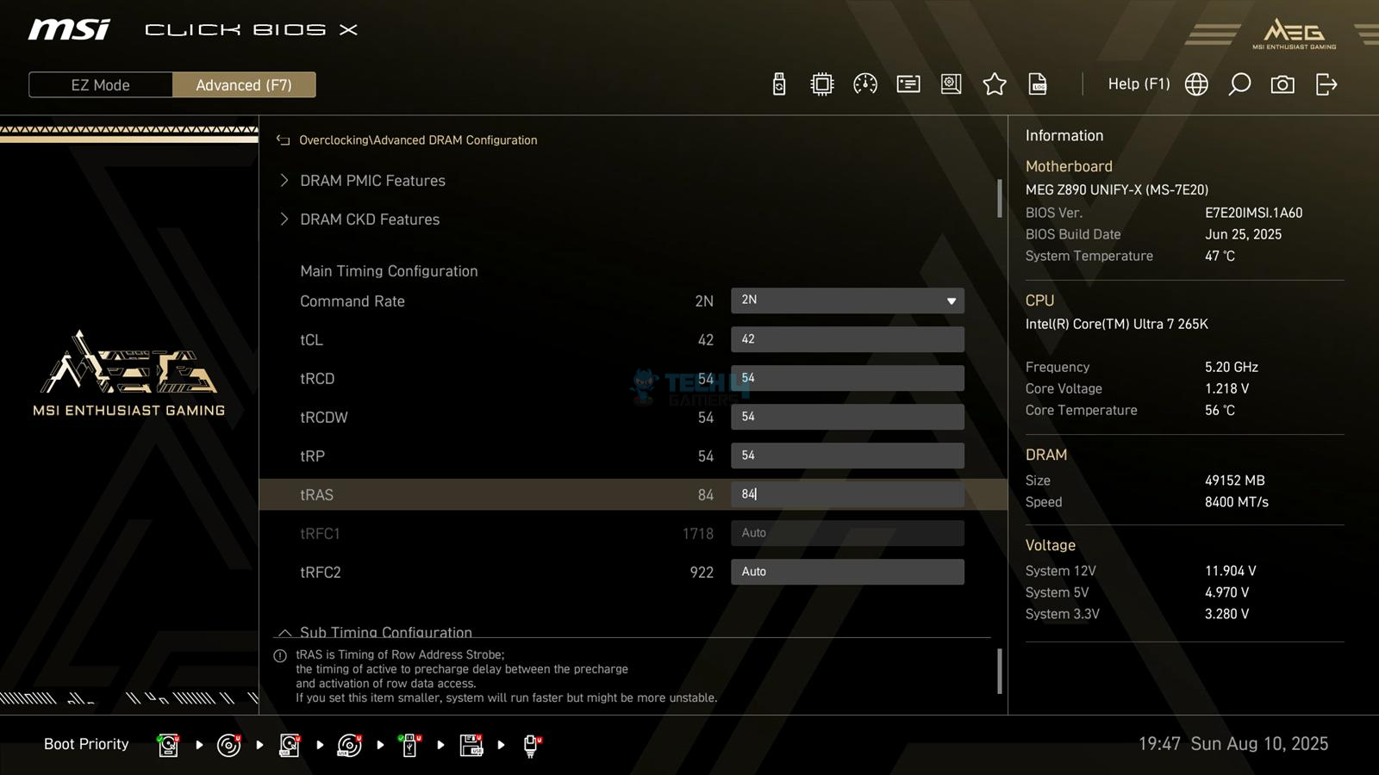The width and height of the screenshot is (1379, 775).
Task: Click CPU name Intel Core Ultra 7 265K
Action: click(x=1117, y=324)
